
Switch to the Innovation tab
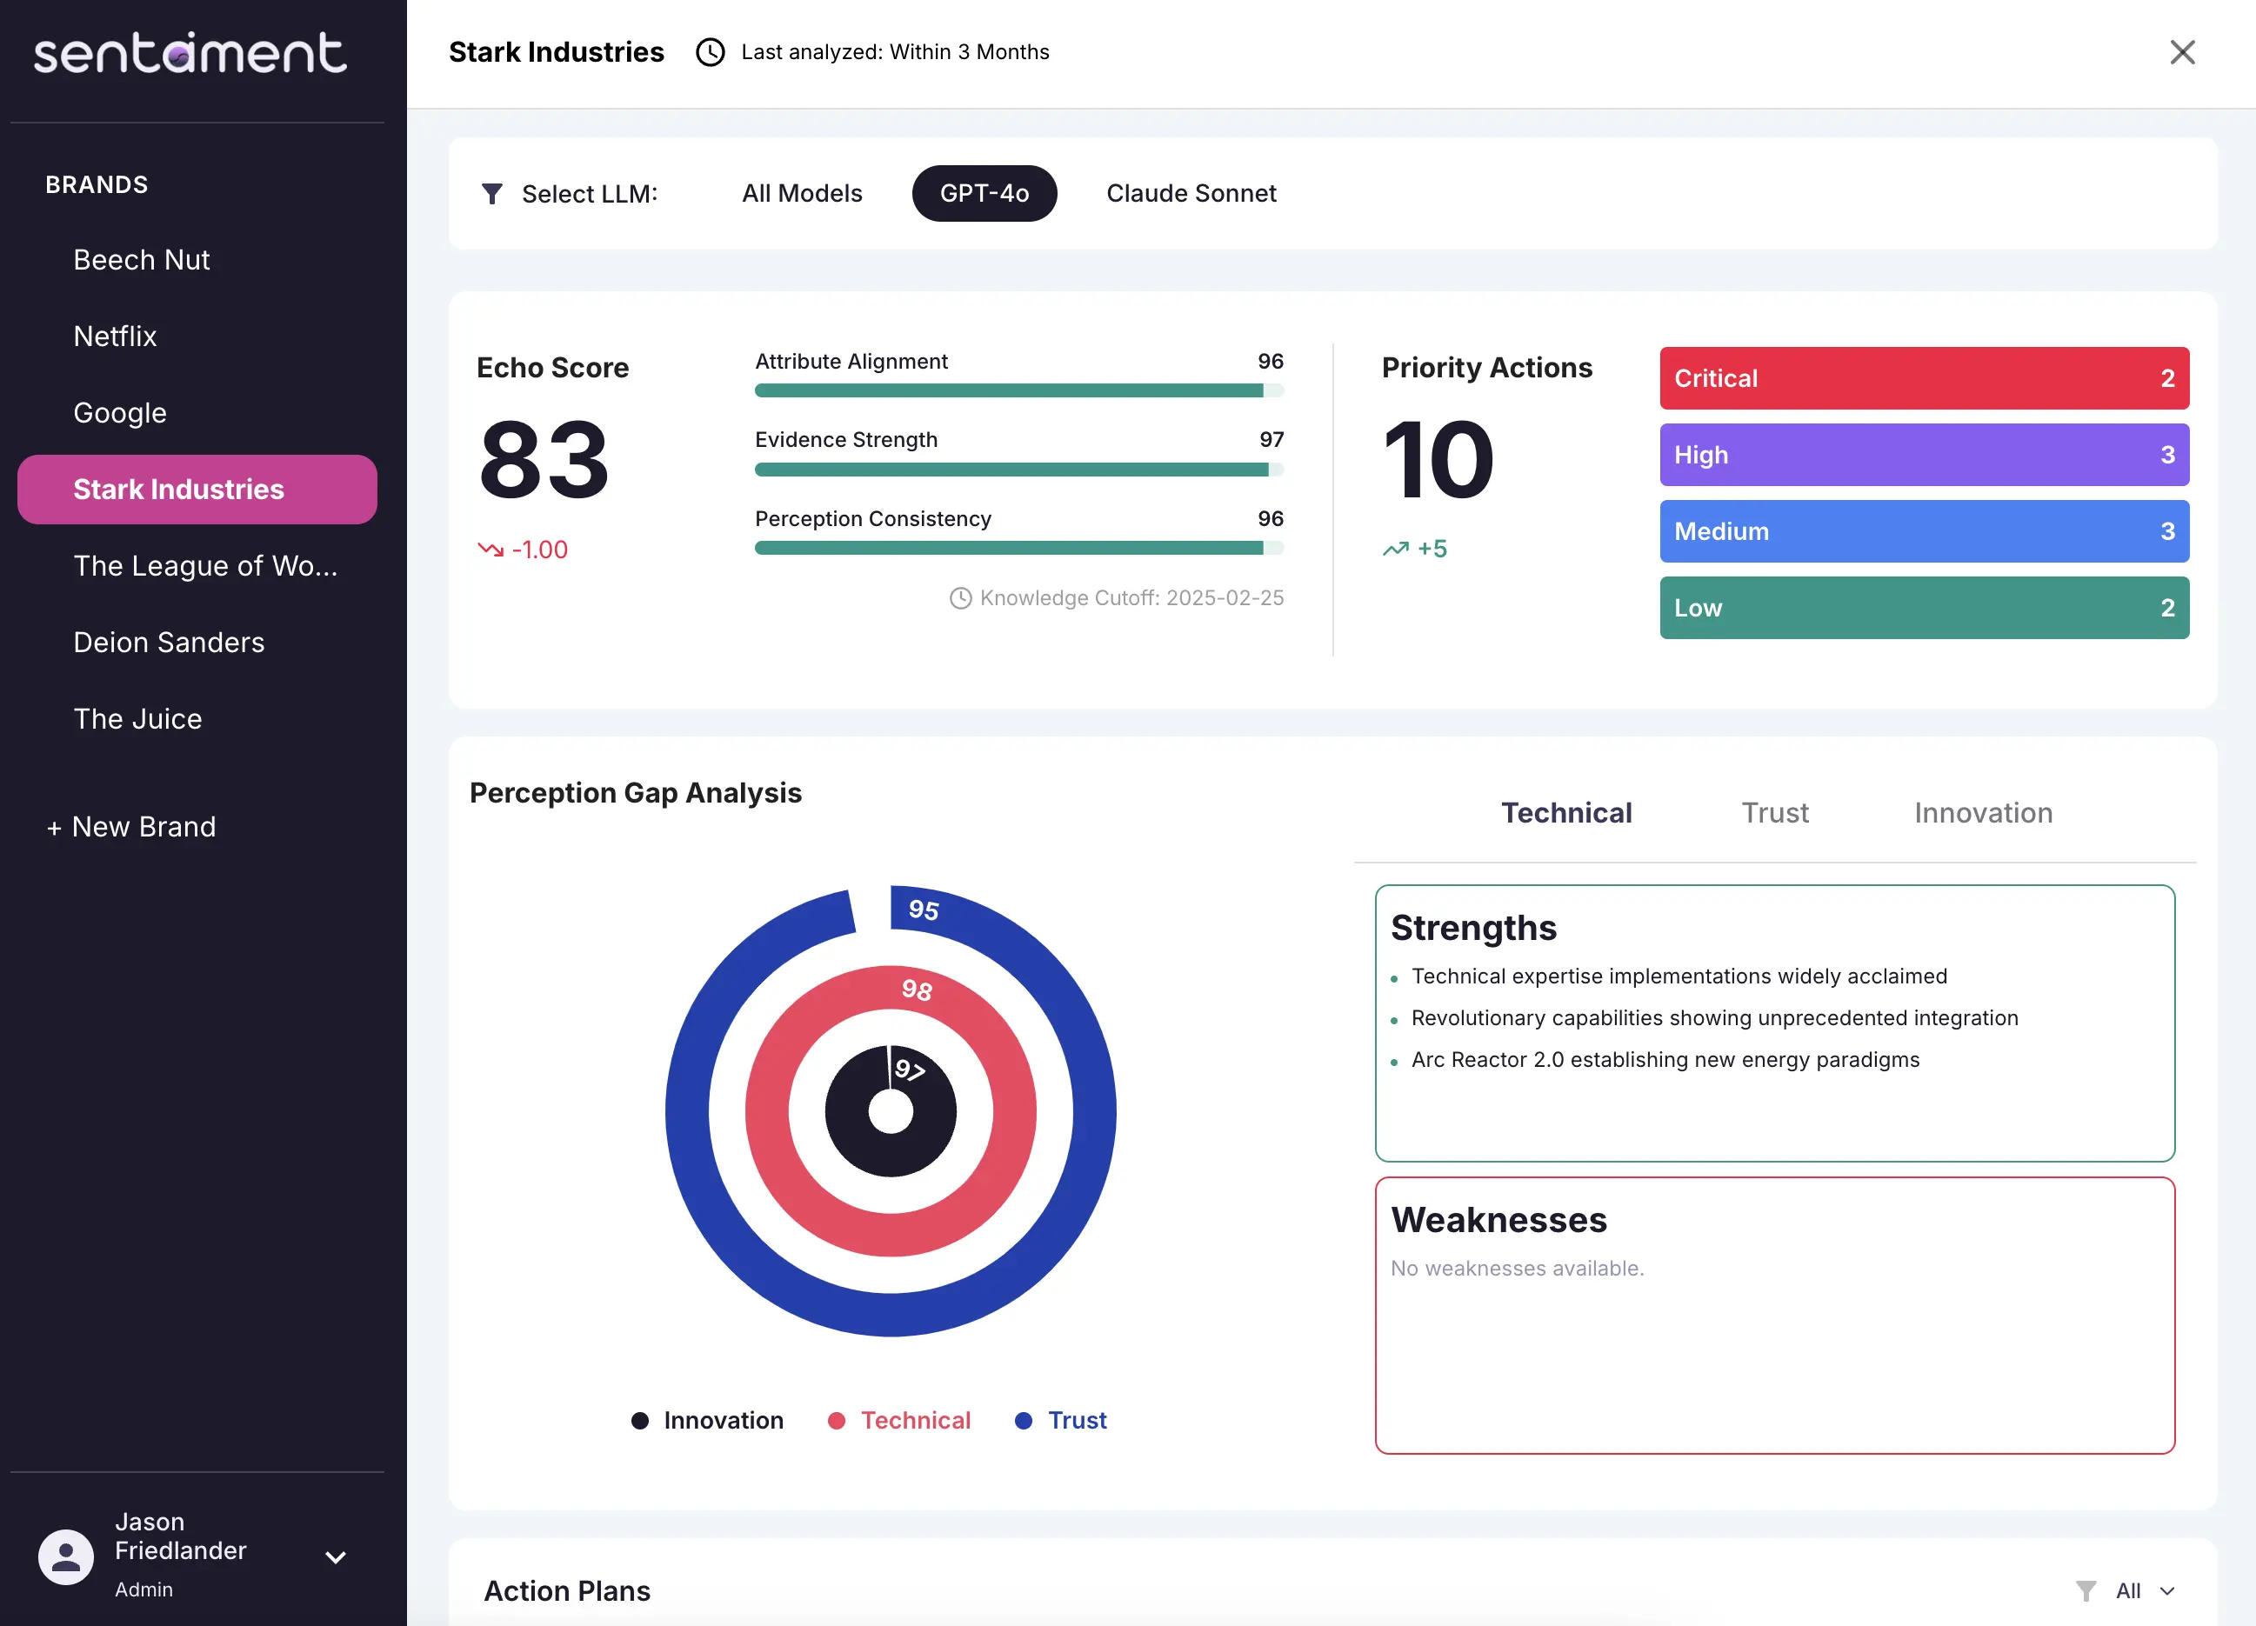click(1982, 812)
